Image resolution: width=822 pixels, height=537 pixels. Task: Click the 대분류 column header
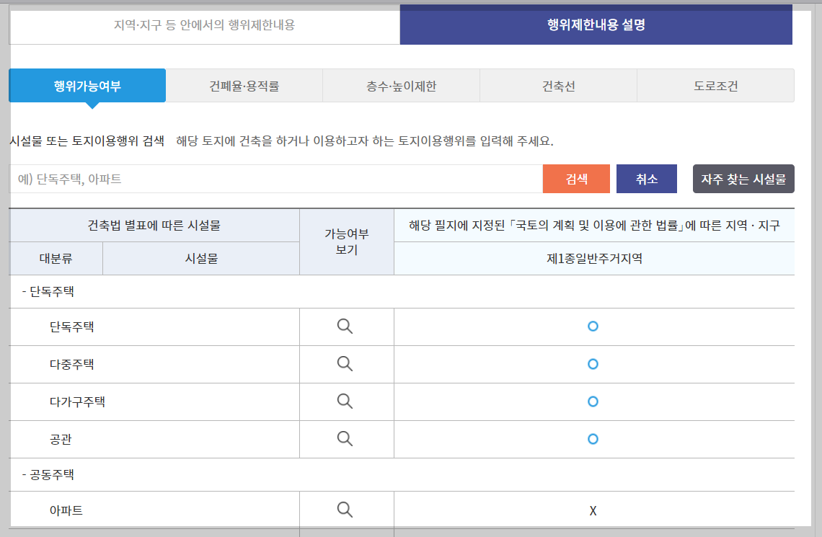pos(56,258)
